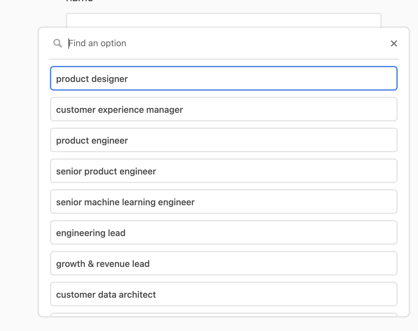Select the option mentioning machine learning
Image resolution: width=418 pixels, height=331 pixels.
coord(224,202)
